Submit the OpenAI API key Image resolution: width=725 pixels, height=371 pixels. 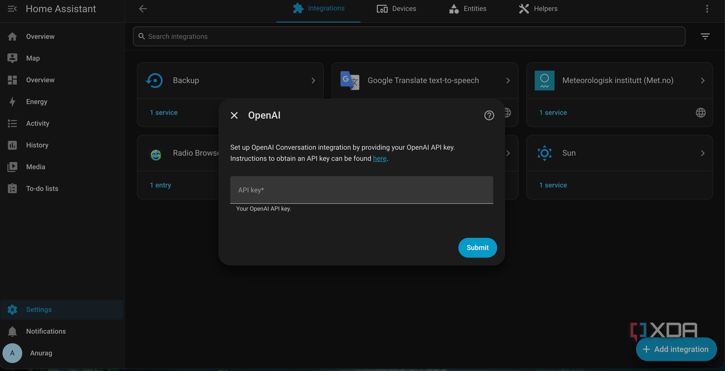point(478,248)
